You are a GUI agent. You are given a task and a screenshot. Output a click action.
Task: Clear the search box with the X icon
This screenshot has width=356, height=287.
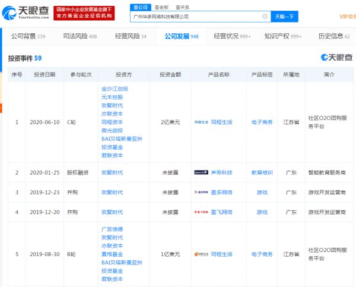click(x=265, y=17)
